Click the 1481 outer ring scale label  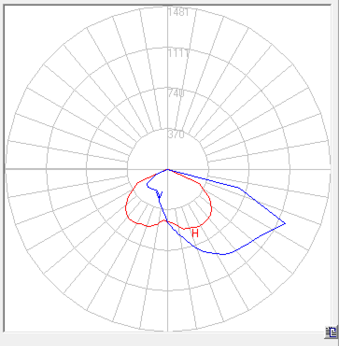[x=178, y=12]
